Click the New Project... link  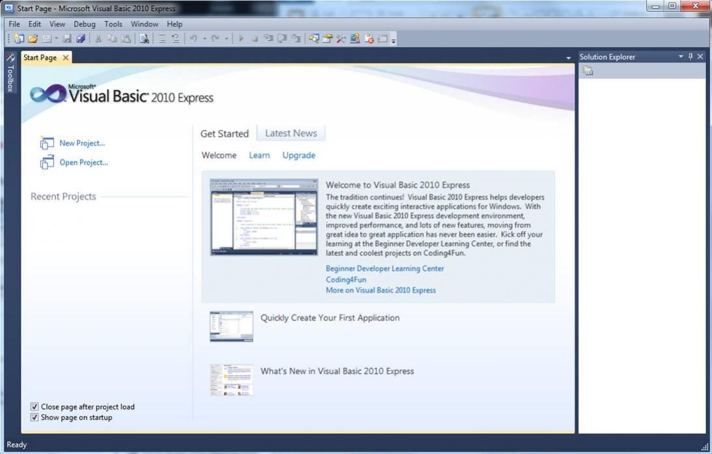[x=82, y=143]
